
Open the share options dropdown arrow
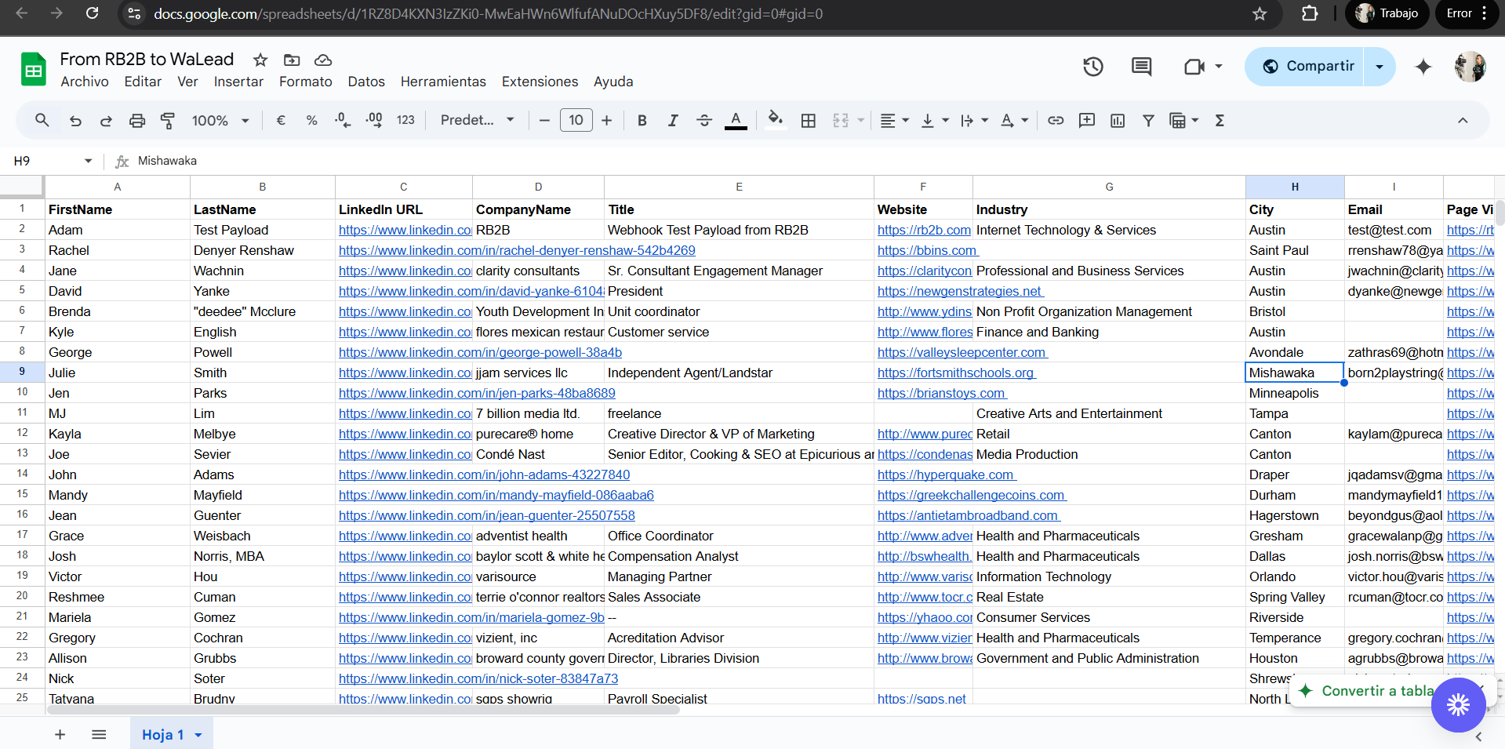tap(1380, 67)
